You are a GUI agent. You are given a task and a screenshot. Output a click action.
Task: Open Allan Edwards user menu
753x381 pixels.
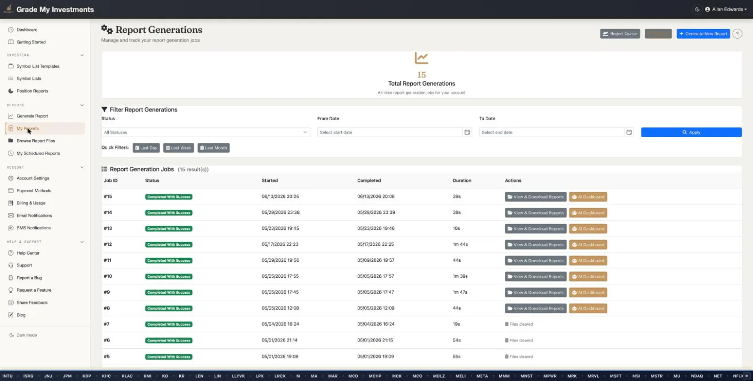click(726, 9)
